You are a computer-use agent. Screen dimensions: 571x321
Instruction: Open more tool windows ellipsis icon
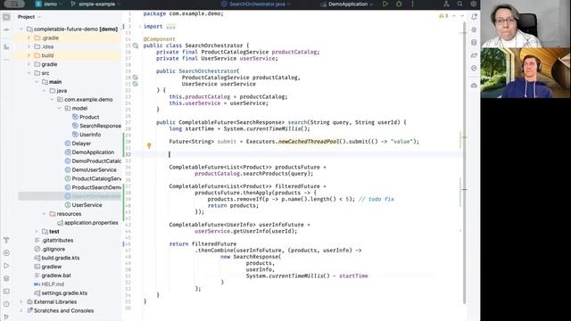coord(6,60)
